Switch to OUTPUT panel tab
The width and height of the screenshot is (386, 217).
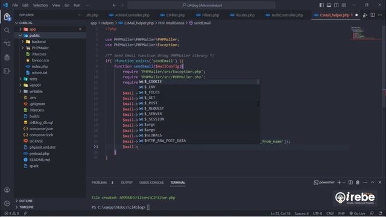127,183
